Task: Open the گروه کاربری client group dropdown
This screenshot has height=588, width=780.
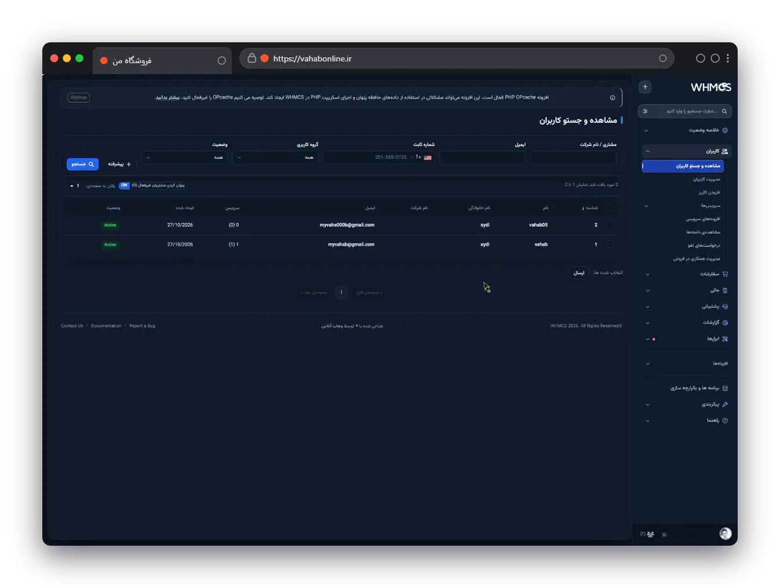Action: coord(275,158)
